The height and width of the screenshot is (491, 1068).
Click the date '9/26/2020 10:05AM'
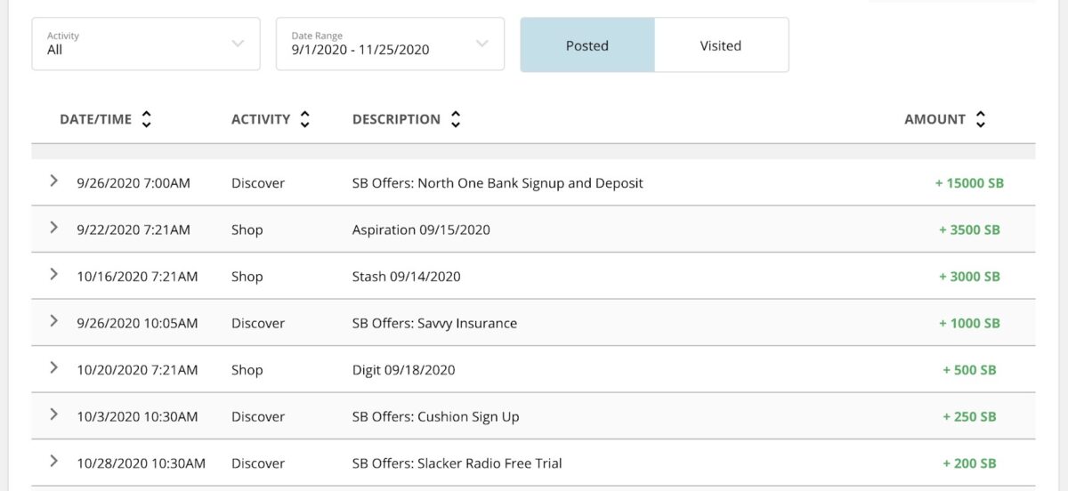[137, 323]
